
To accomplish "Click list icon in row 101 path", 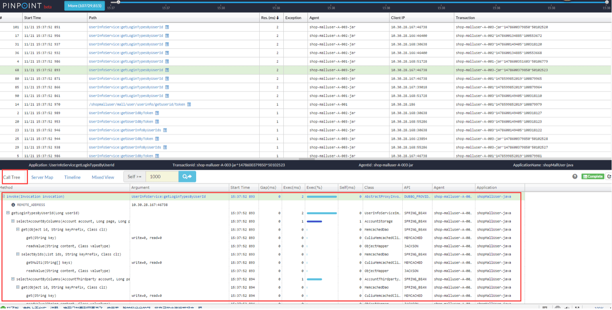I will (x=167, y=27).
